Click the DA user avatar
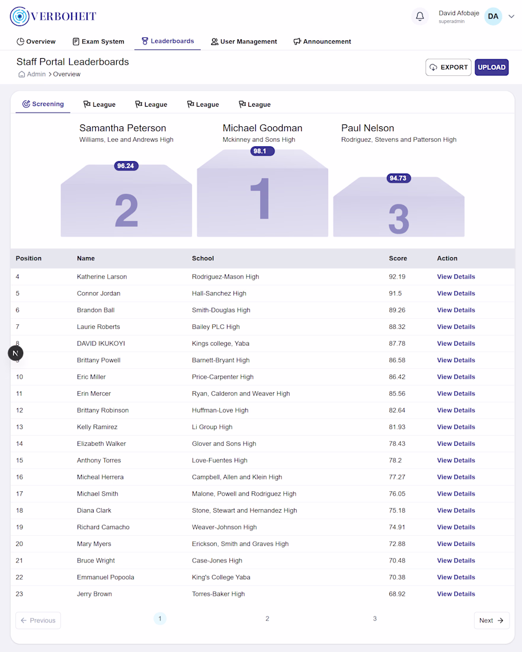The width and height of the screenshot is (522, 652). coord(493,17)
